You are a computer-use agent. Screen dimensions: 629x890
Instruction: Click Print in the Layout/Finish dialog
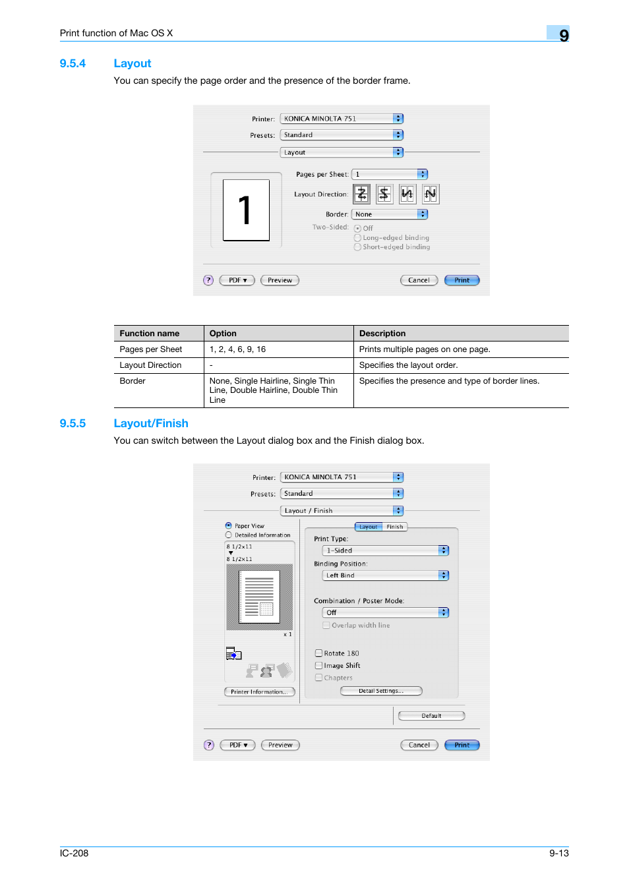tap(462, 745)
